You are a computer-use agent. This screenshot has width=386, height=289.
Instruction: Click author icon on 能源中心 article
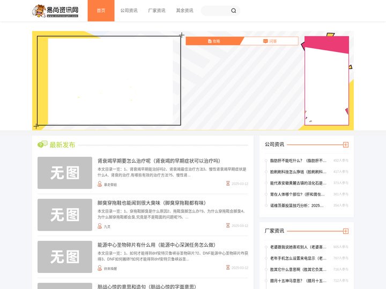pyautogui.click(x=100, y=268)
